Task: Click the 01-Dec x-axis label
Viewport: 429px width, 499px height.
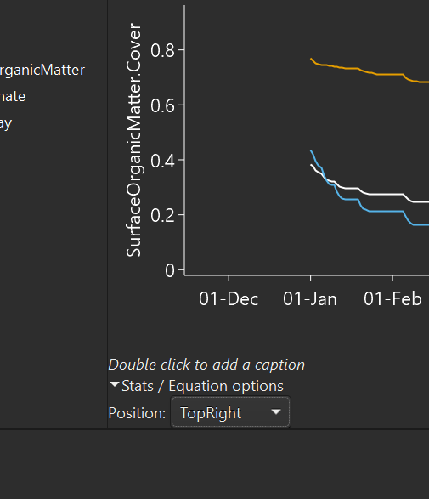Action: tap(229, 299)
